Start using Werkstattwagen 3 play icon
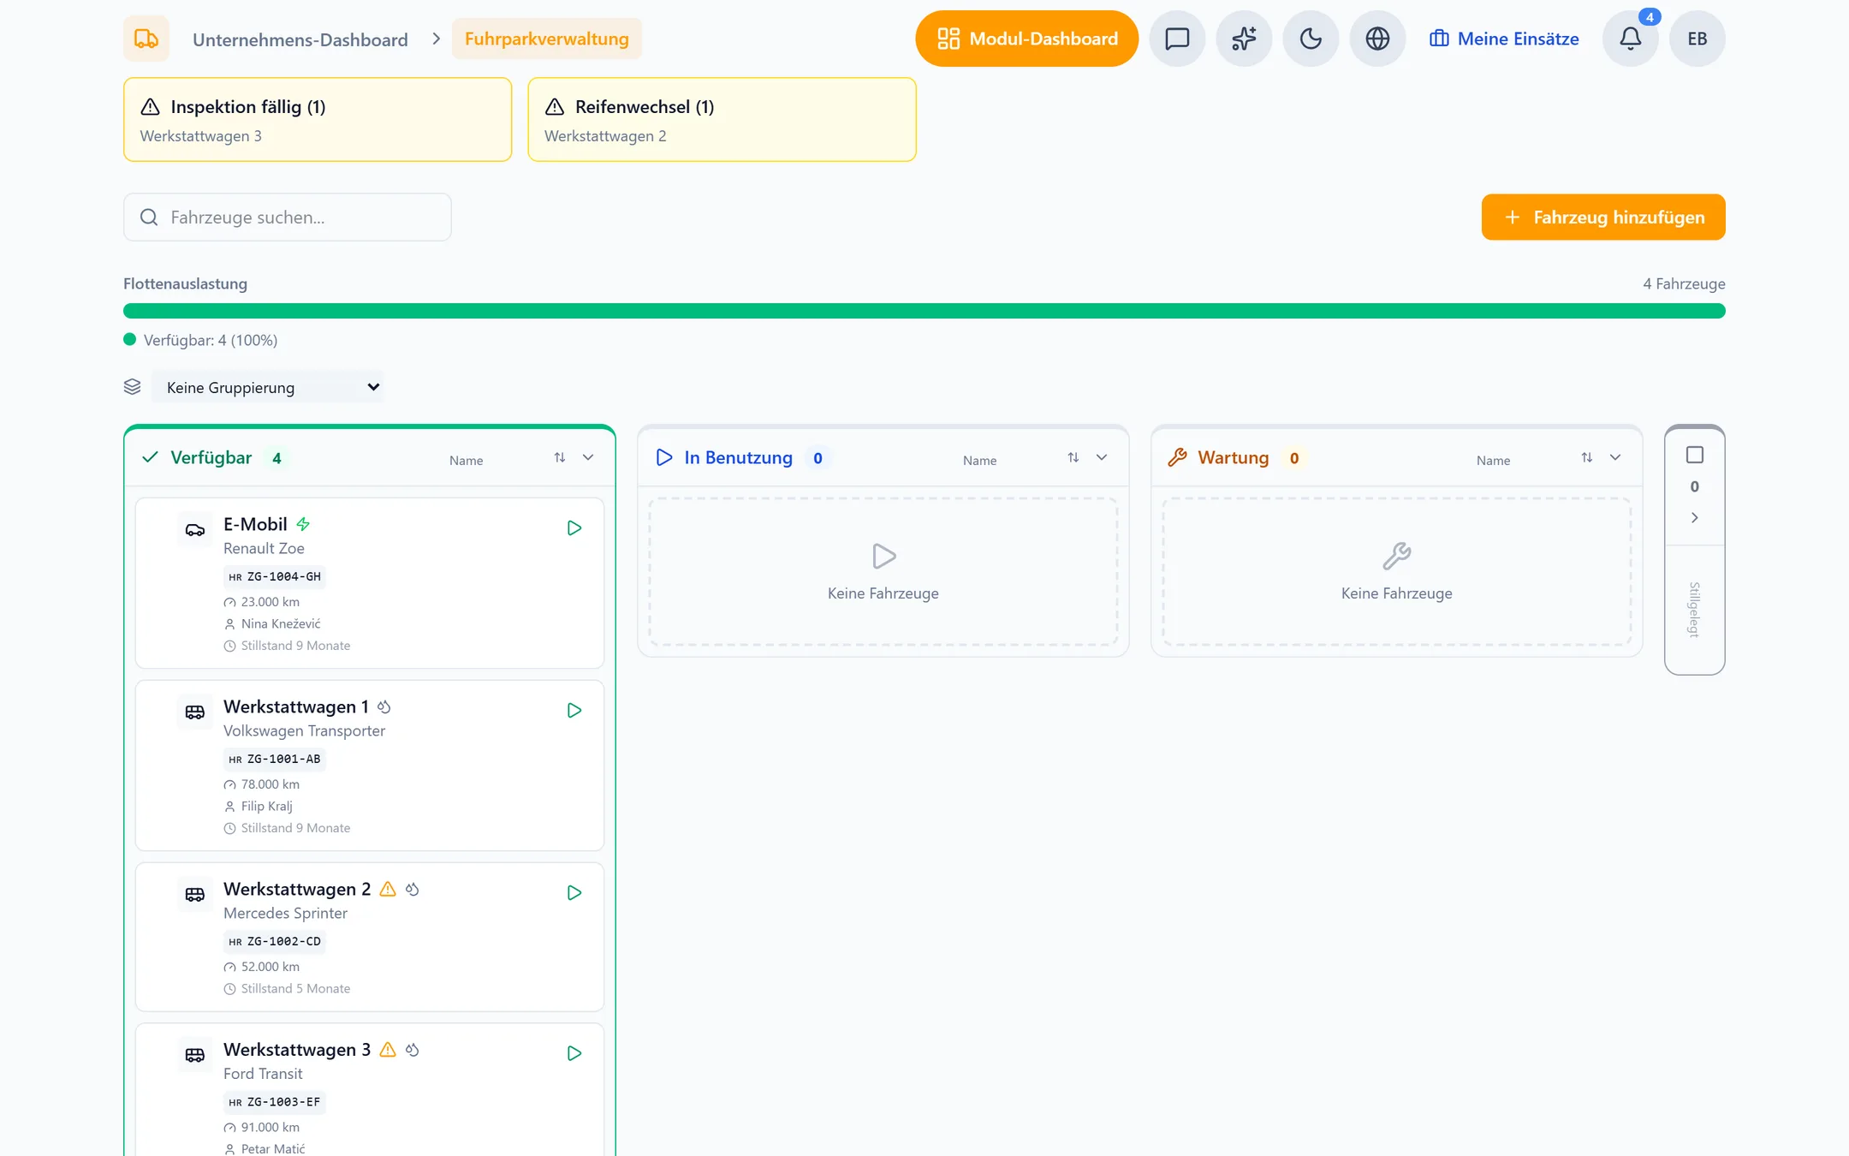The image size is (1849, 1156). pos(574,1053)
